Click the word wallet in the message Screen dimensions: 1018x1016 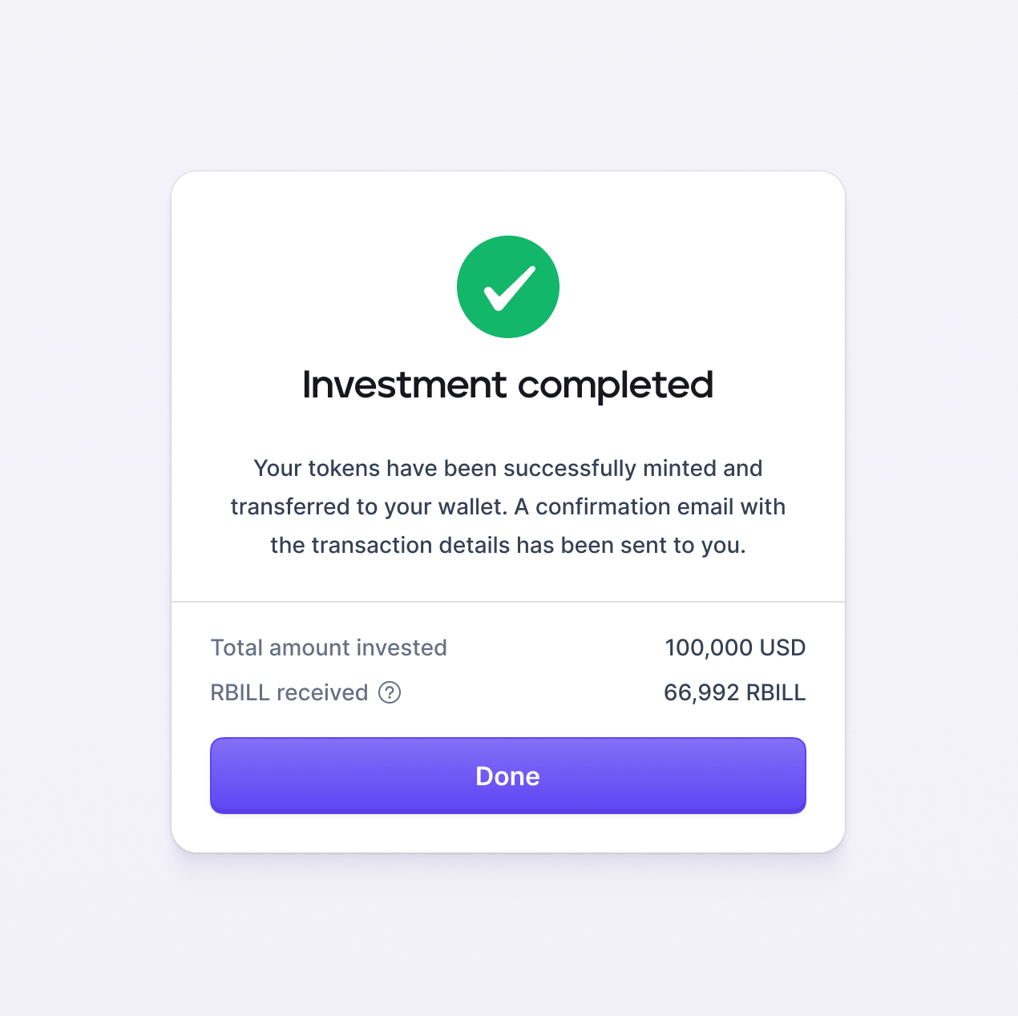tap(472, 506)
